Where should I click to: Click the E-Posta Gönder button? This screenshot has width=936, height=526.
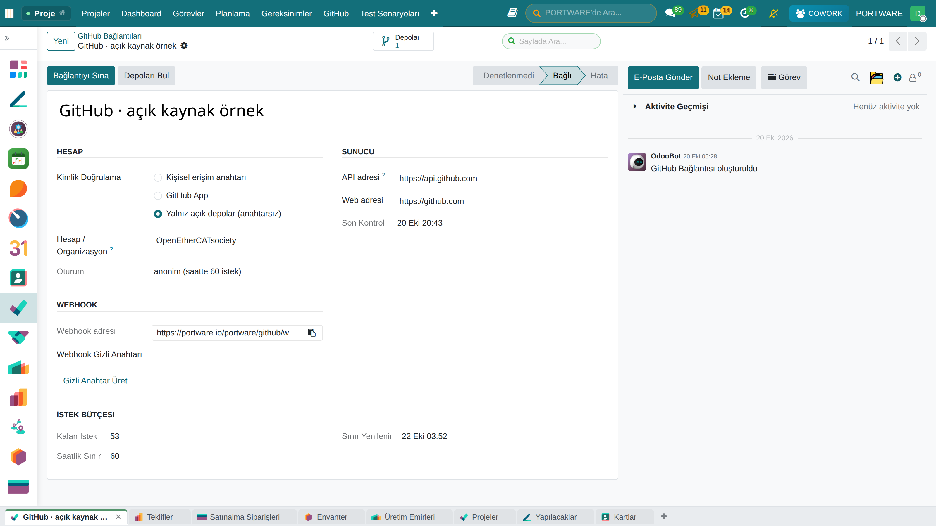click(x=663, y=77)
